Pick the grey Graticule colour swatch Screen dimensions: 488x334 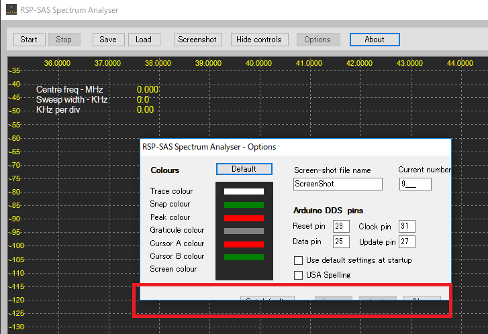pos(244,231)
